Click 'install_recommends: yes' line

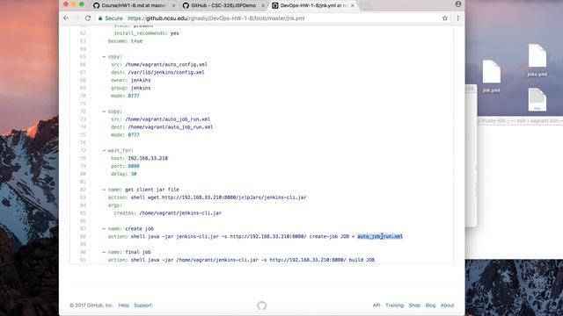(147, 33)
